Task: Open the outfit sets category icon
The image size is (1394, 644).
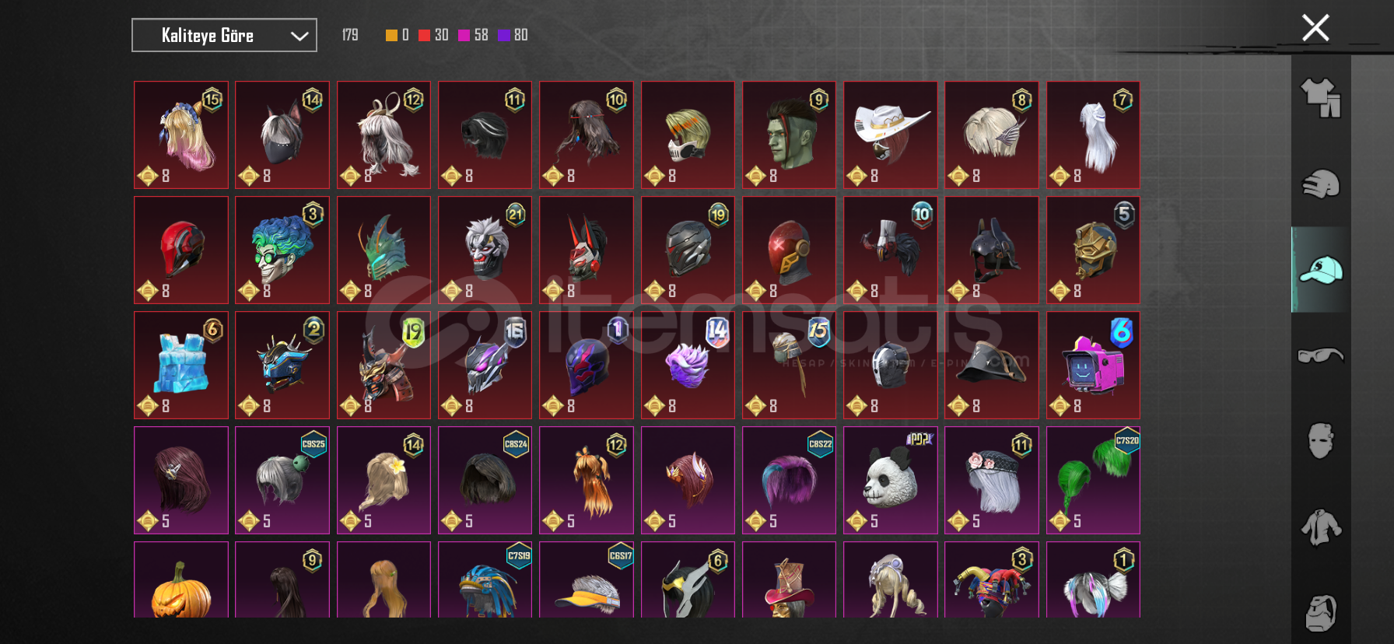Action: (1321, 98)
